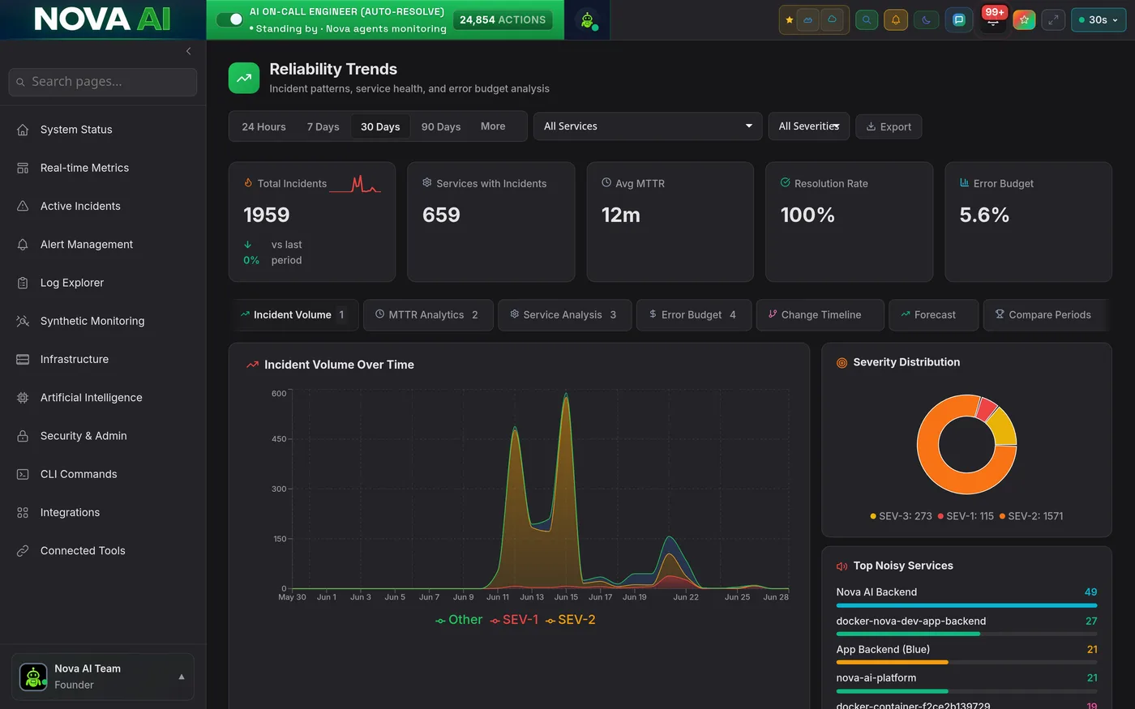Open the search icon in top toolbar
This screenshot has height=709, width=1135.
(x=867, y=20)
